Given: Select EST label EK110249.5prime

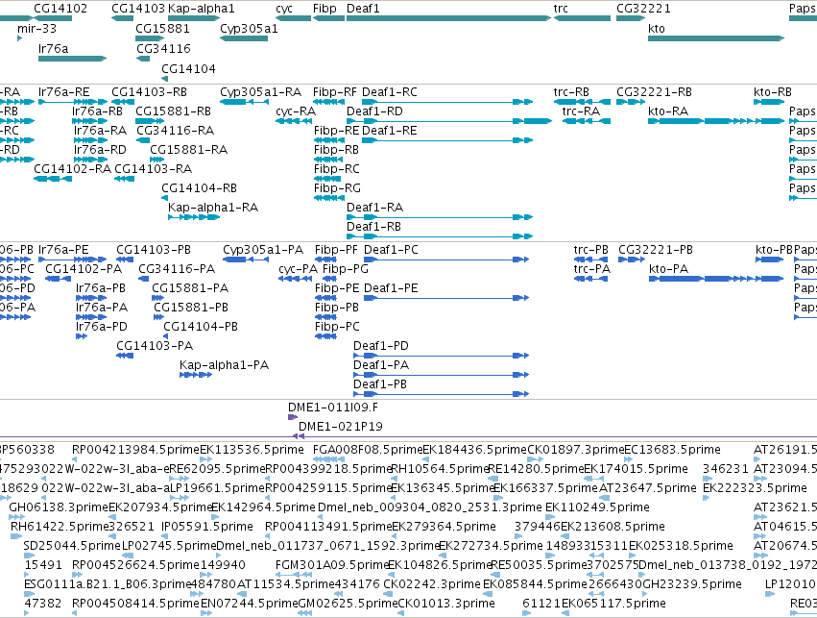Looking at the screenshot, I should (597, 507).
